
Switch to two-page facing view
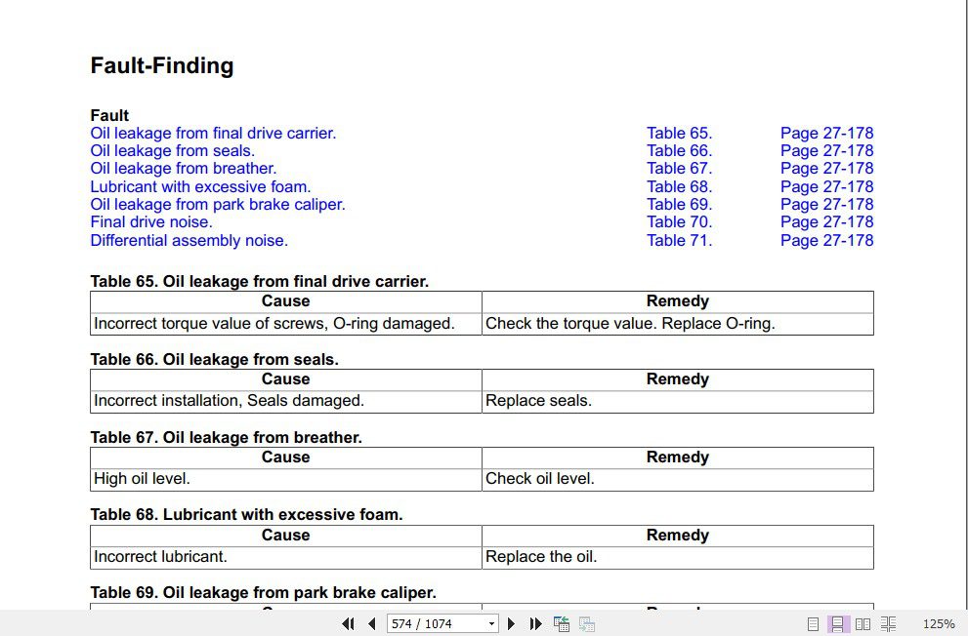[x=863, y=624]
